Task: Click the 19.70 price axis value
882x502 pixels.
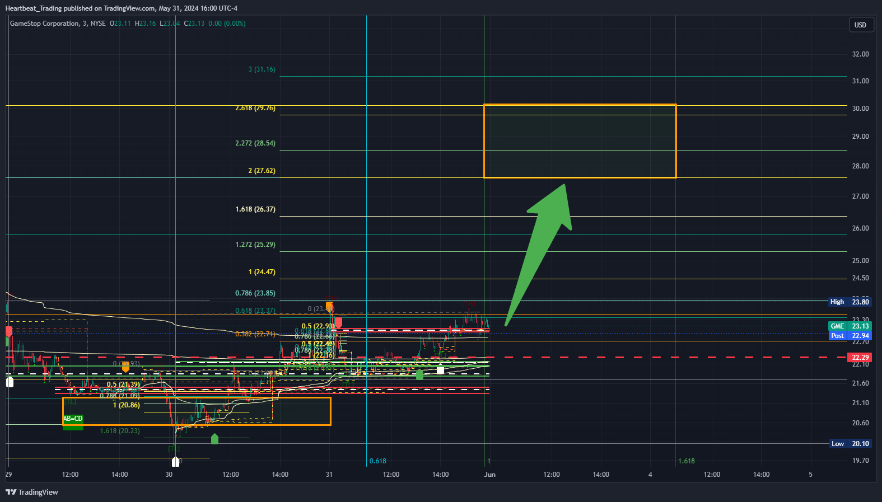Action: [x=860, y=461]
